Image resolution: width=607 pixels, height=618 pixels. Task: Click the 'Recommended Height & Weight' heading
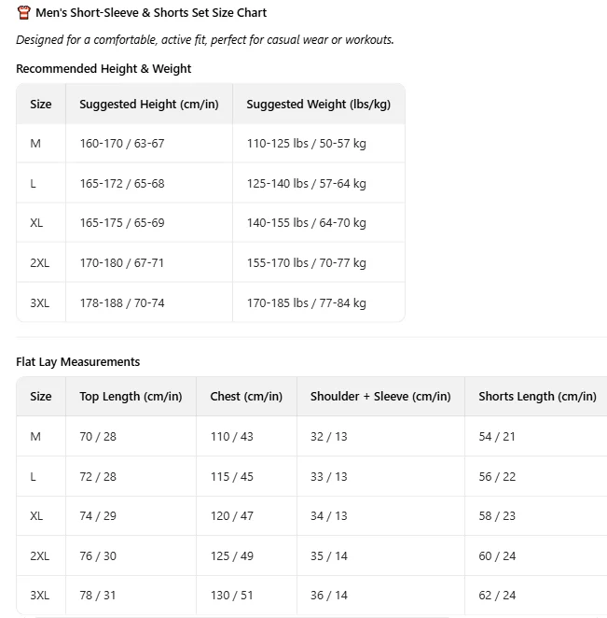click(x=103, y=68)
